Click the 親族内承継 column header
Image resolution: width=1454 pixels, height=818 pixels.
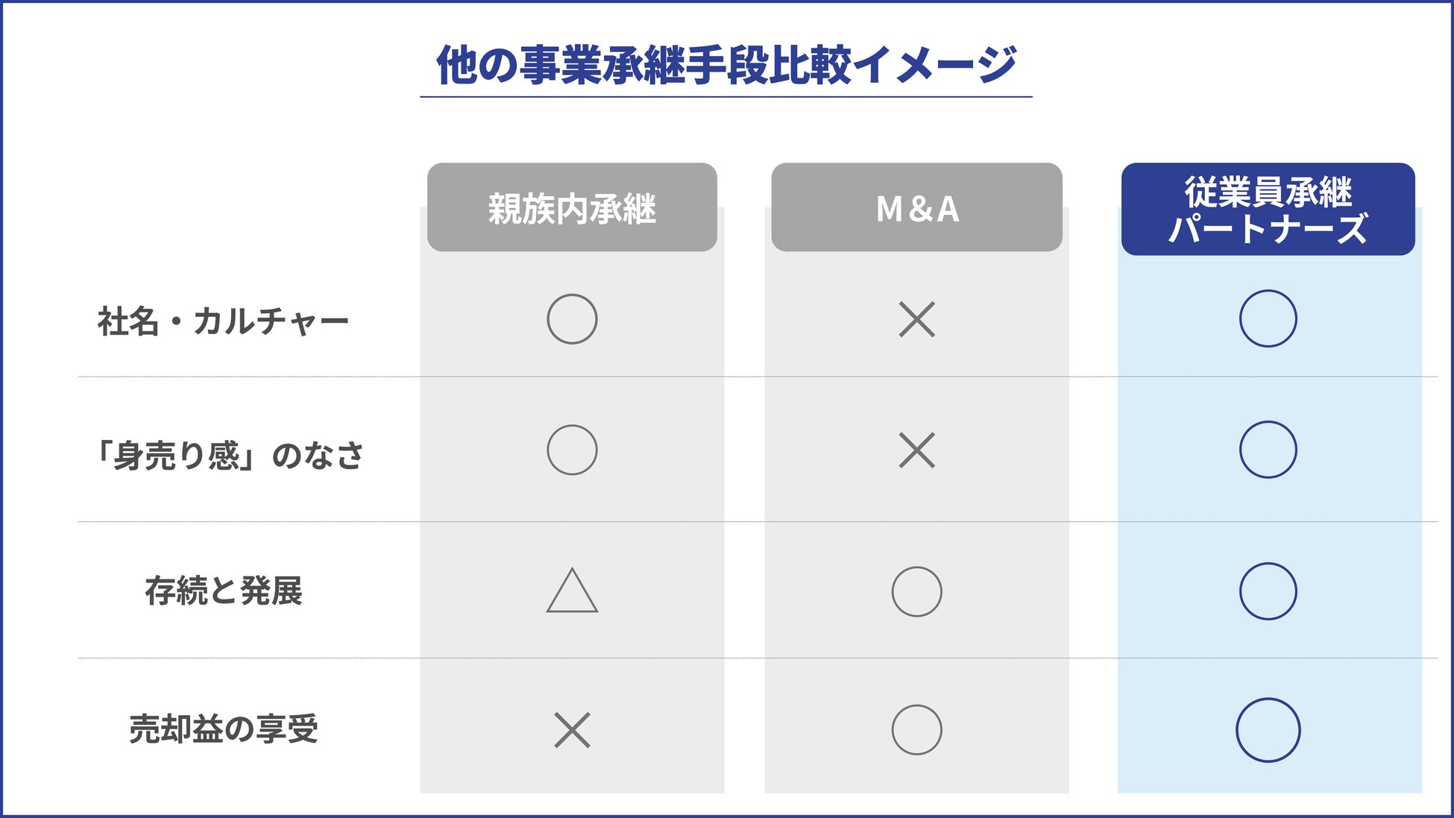coord(572,208)
